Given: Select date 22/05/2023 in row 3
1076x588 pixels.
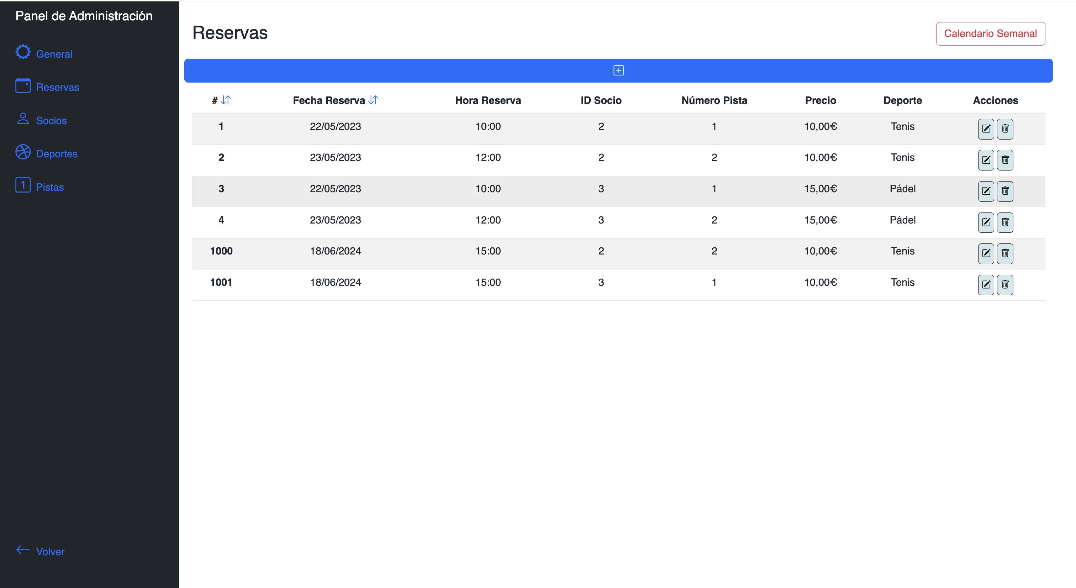Looking at the screenshot, I should pyautogui.click(x=336, y=189).
